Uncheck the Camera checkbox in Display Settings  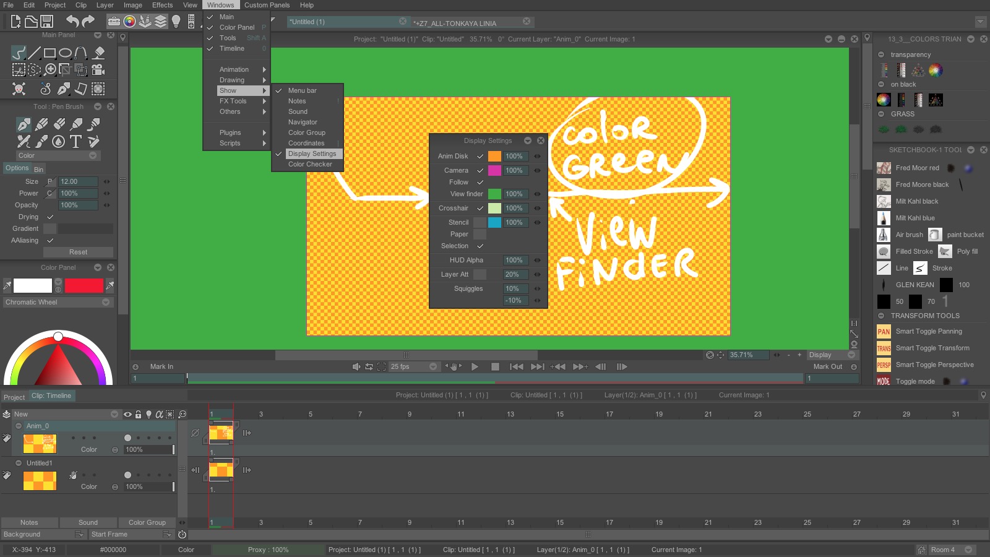[480, 170]
